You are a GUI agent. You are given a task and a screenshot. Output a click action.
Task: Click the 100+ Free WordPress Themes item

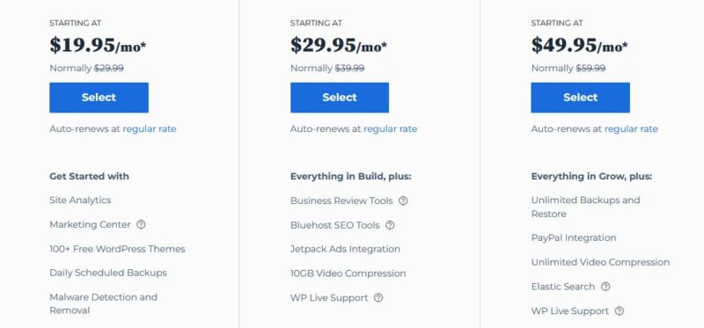pyautogui.click(x=117, y=249)
